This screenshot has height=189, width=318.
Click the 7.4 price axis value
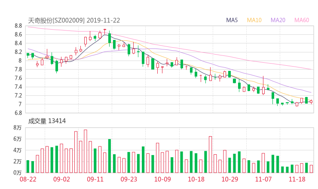coord(18,87)
